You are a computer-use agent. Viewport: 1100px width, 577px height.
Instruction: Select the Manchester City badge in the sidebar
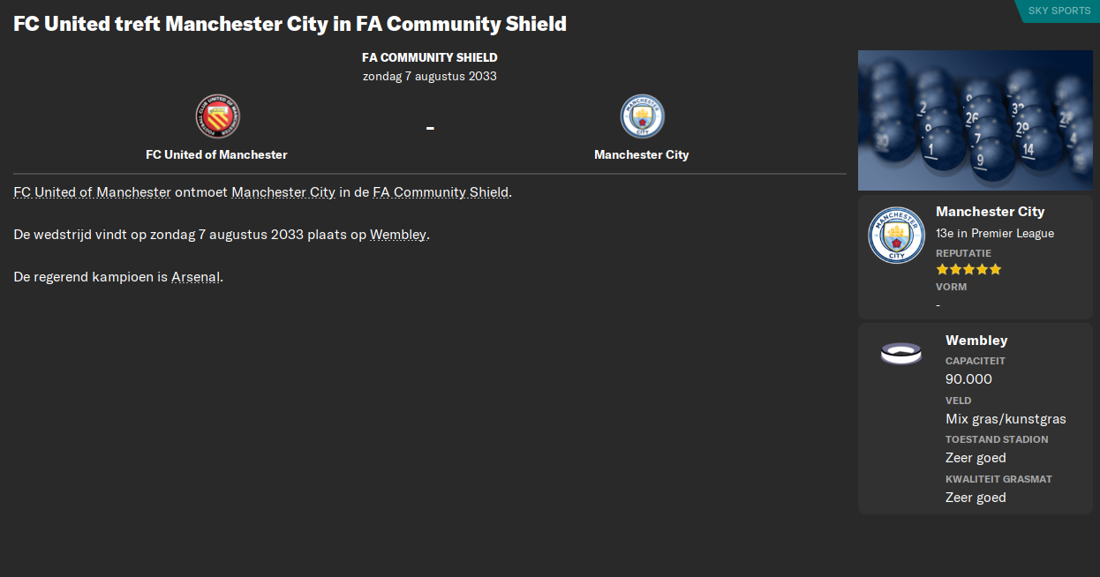pos(896,235)
